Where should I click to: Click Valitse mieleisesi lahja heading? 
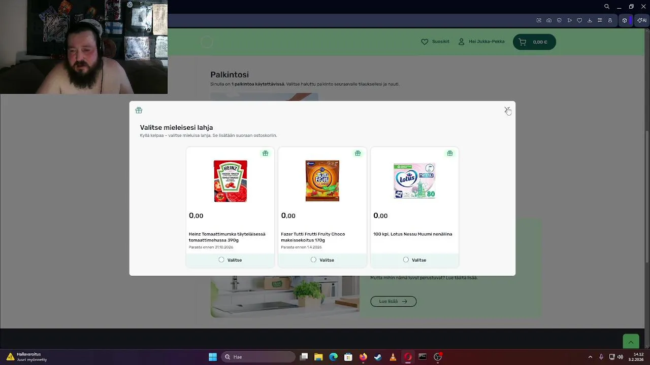(176, 127)
